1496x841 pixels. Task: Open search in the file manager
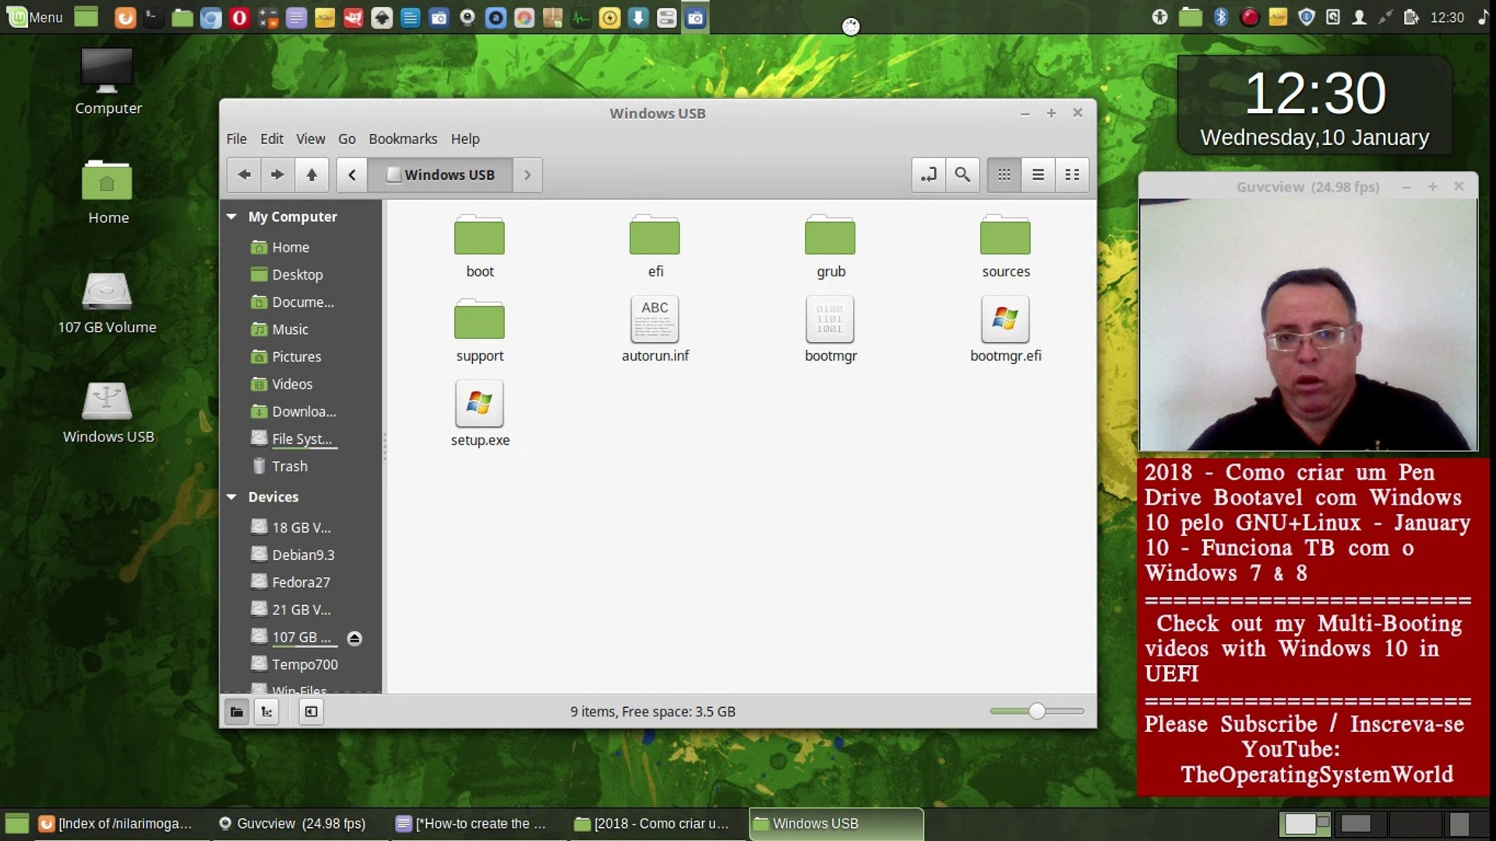(962, 174)
